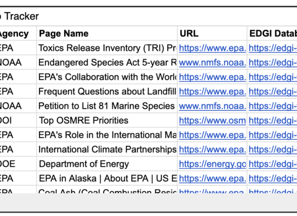Viewport: 297px width, 216px height.
Task: Open the energy.gov URL for Department of Energy
Action: [x=212, y=164]
